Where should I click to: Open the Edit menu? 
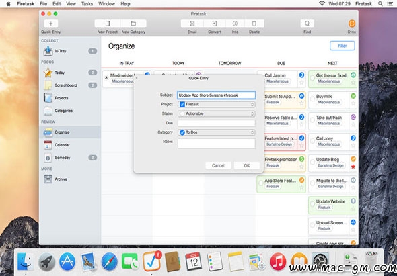click(57, 4)
